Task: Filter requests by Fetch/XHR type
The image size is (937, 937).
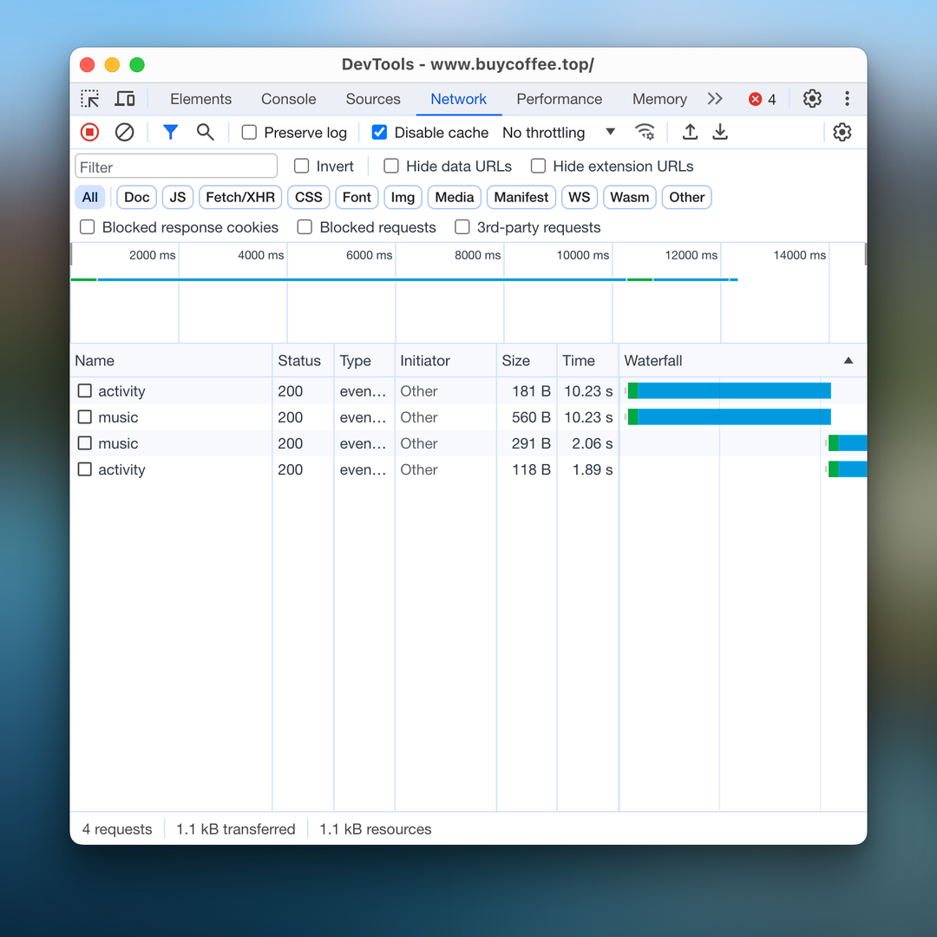Action: (240, 197)
